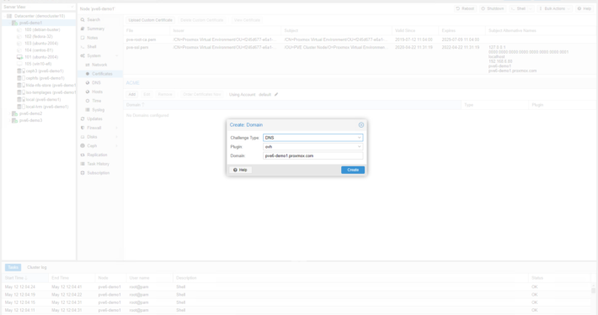Click the Create button in domain dialog
Screen dimensions: 598x315
click(353, 170)
